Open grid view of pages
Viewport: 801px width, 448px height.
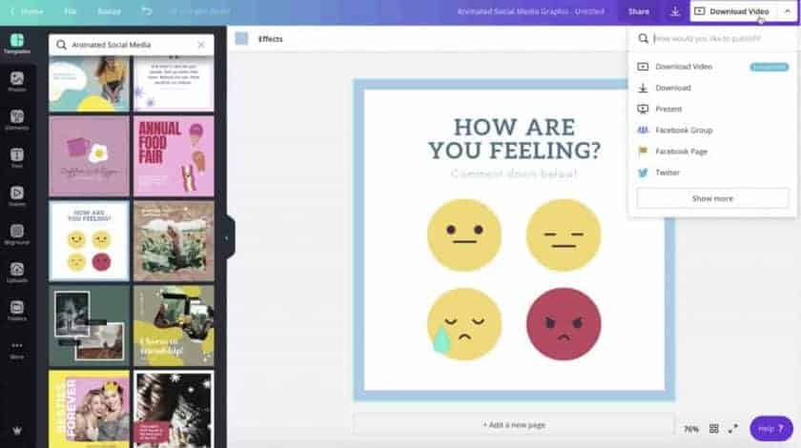713,429
